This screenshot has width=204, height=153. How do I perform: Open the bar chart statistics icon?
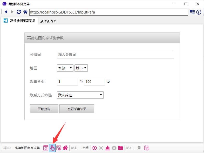click(x=108, y=148)
